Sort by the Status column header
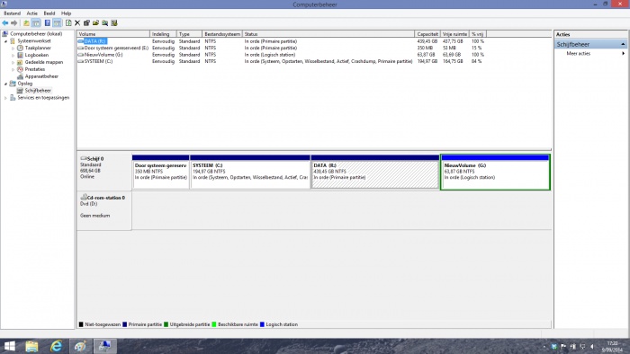 (328, 34)
